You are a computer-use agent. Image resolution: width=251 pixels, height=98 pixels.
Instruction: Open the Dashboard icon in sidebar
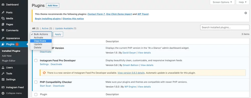tap(3, 5)
